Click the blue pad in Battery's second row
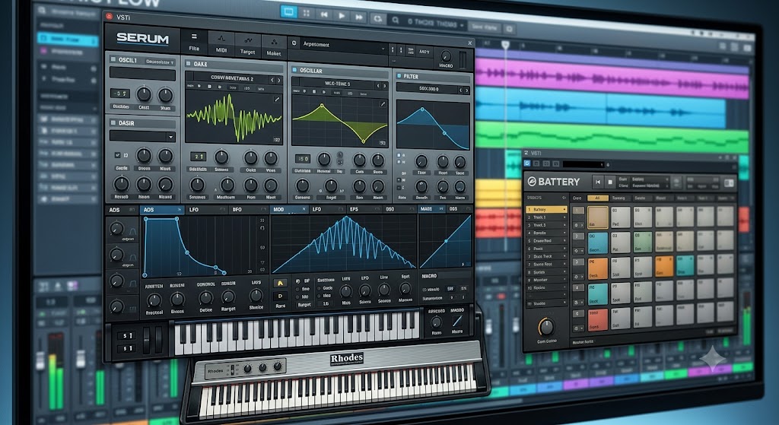The image size is (779, 425). point(598,243)
